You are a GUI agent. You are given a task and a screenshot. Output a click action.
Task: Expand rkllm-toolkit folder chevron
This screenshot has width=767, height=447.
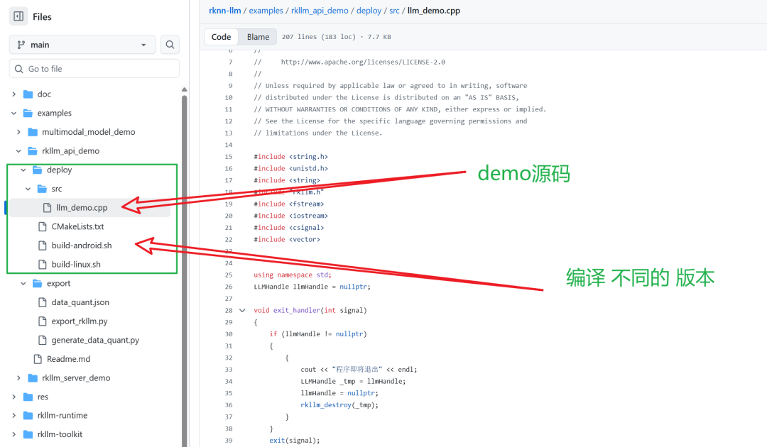tap(13, 434)
